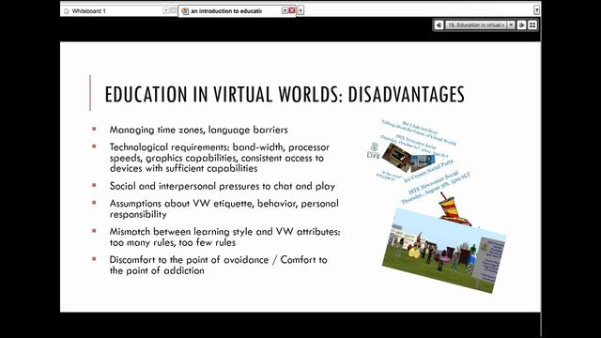Click bullet 'Mismatch between learning style and VW'

tap(225, 237)
